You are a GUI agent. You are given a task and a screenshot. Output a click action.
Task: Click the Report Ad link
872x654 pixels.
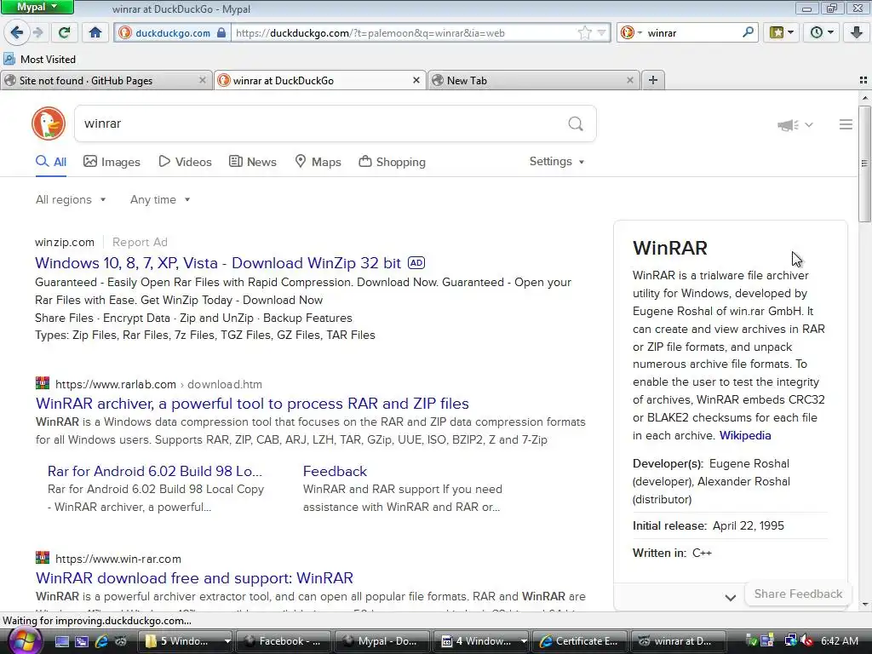(140, 242)
